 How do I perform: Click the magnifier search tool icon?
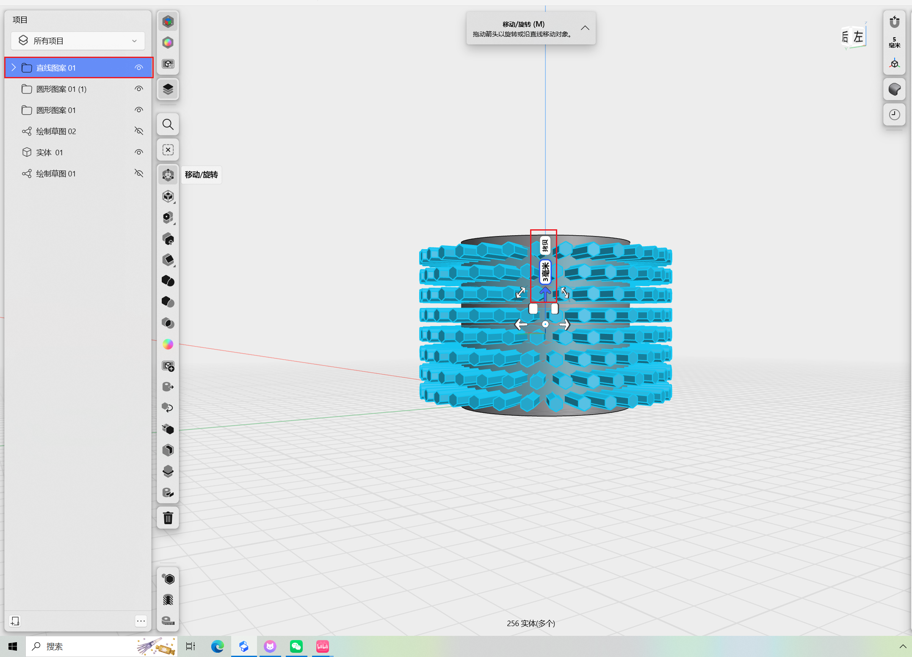coord(168,124)
